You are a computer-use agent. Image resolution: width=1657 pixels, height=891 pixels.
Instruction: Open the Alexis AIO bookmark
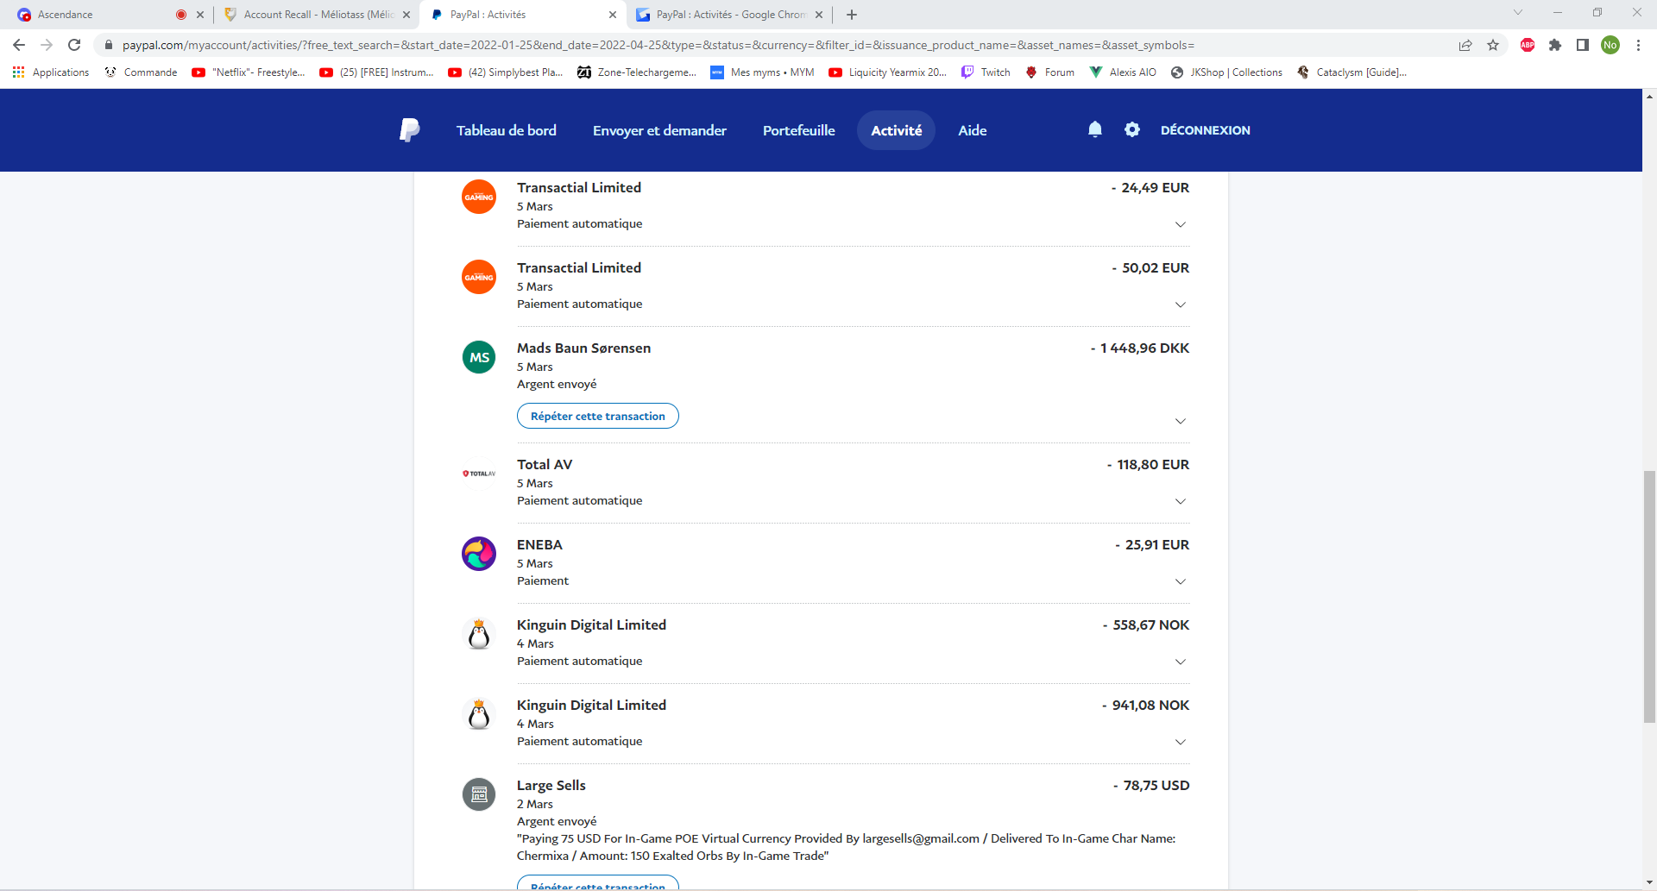(x=1123, y=72)
